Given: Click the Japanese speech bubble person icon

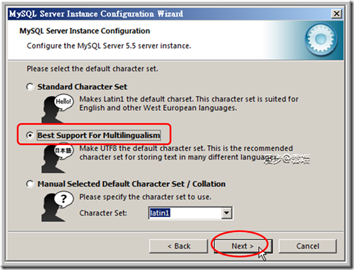Looking at the screenshot, I should [57, 158].
